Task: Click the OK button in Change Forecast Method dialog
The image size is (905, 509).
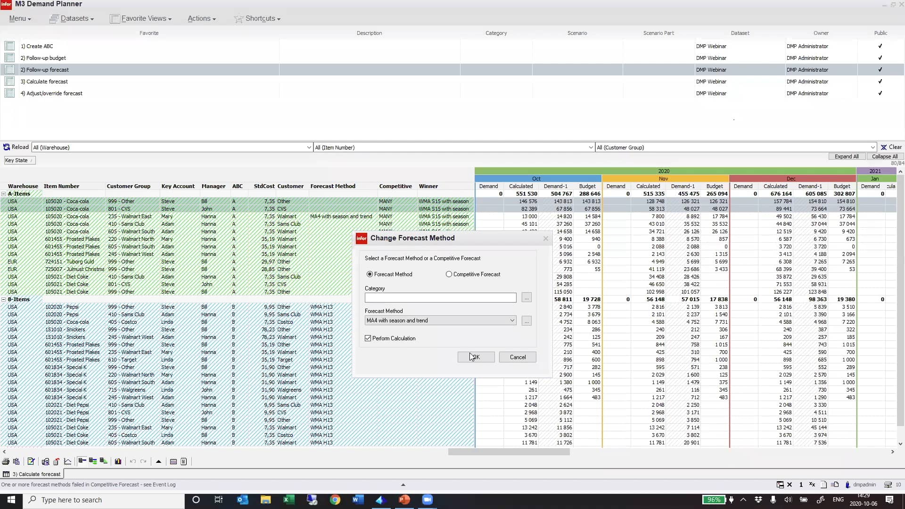Action: point(475,357)
